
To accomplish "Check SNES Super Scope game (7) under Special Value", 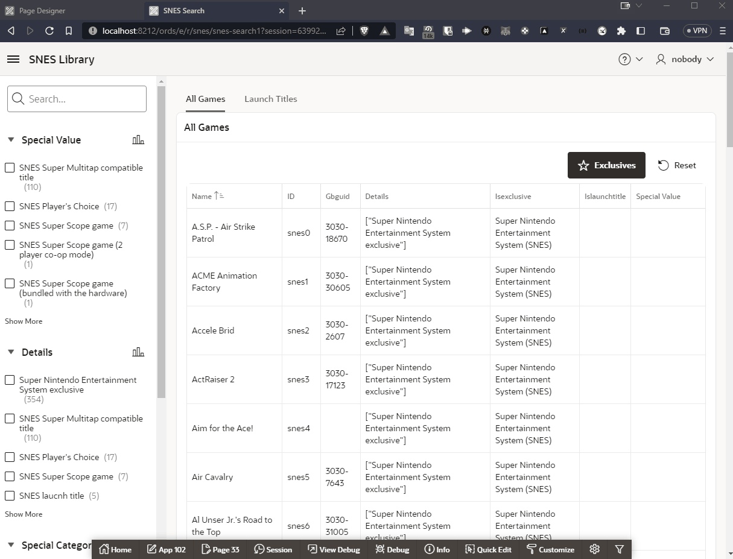I will pos(10,226).
